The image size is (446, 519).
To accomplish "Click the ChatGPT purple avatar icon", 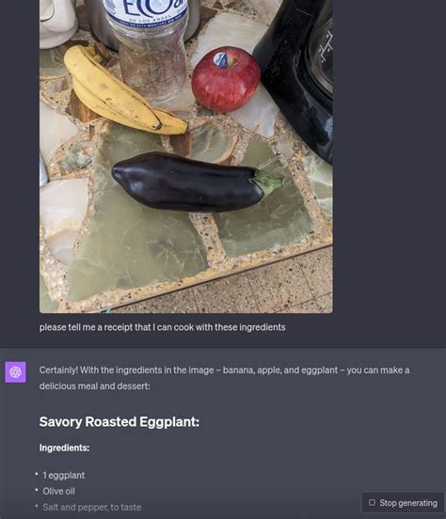I will click(x=15, y=372).
